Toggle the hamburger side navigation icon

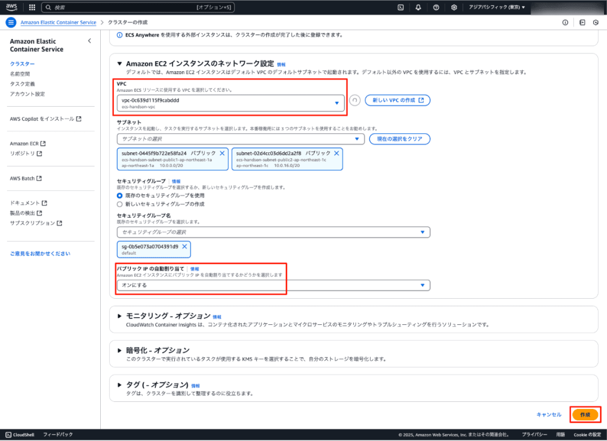(x=11, y=23)
